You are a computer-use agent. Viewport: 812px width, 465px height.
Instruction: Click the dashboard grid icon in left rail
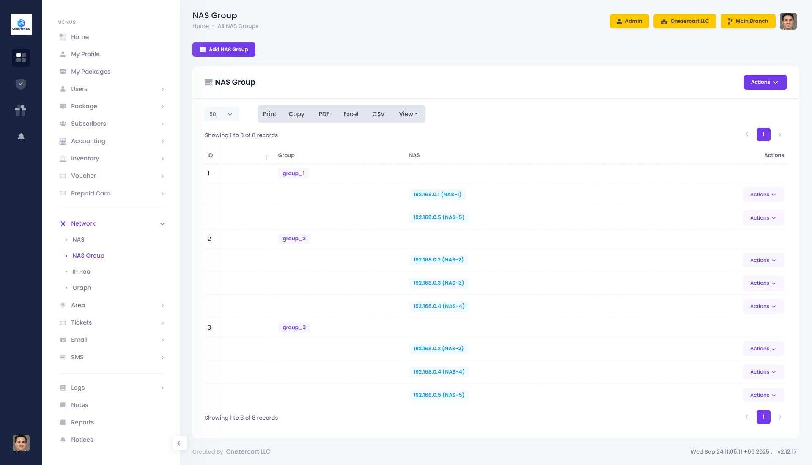coord(21,58)
